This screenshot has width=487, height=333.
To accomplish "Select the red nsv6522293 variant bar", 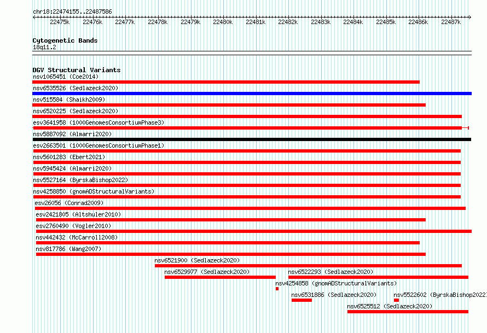I will (x=378, y=277).
